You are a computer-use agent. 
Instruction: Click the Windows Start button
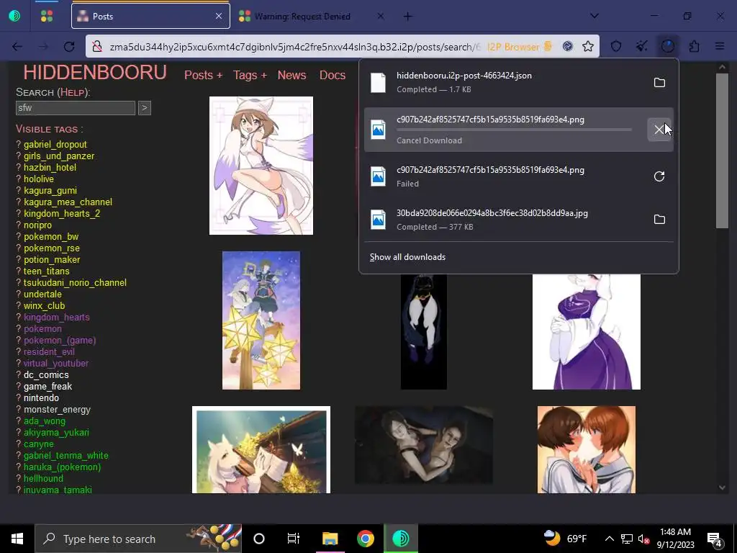point(17,539)
